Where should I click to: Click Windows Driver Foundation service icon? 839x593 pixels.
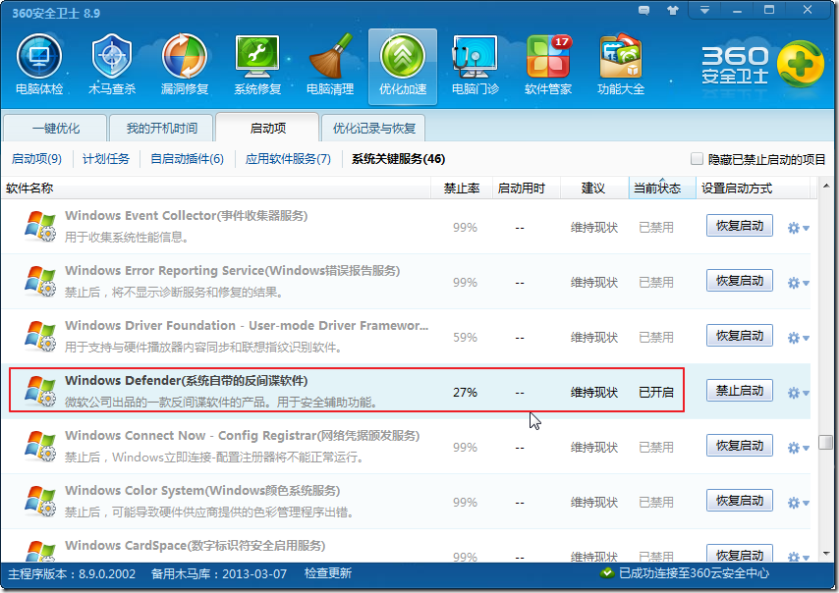tap(40, 337)
